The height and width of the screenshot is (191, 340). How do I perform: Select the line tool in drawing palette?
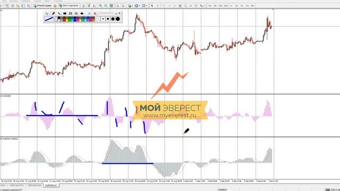[x=59, y=13]
